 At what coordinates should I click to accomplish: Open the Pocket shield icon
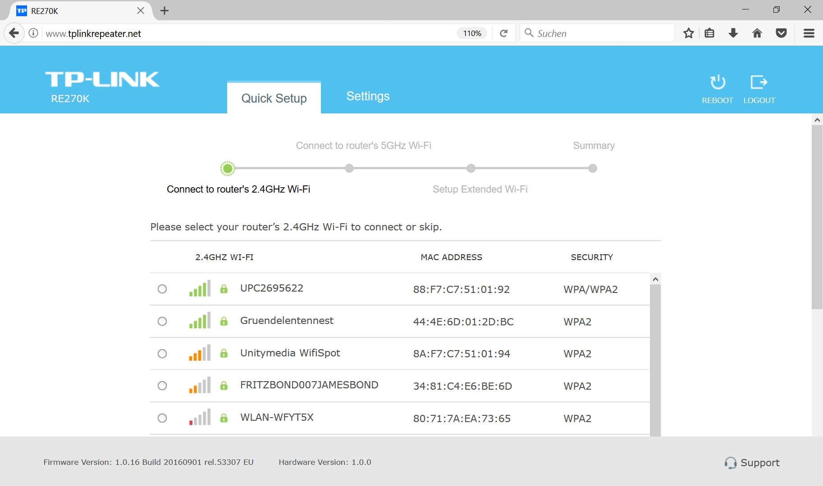point(781,33)
